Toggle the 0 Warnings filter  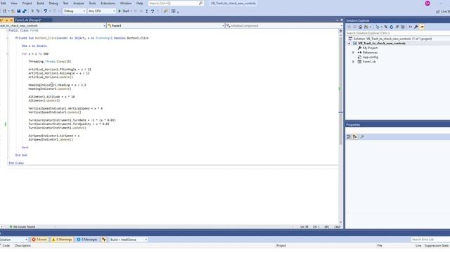[x=62, y=240]
